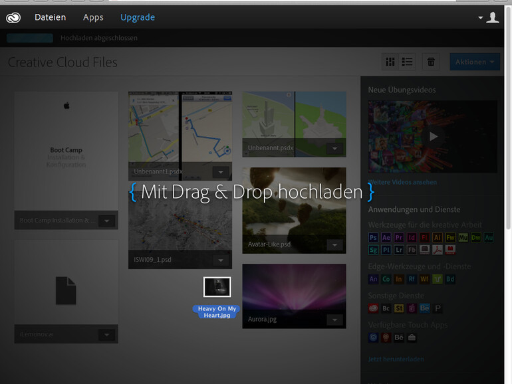
Task: Open the blue Behance (Bē) service icon
Action: (x=424, y=308)
